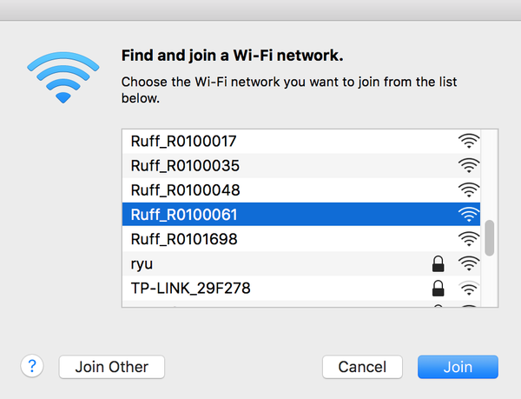The width and height of the screenshot is (521, 399).
Task: Click the lock icon beside ryu
Action: point(438,263)
